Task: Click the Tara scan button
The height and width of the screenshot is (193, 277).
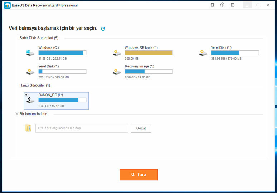Action: click(138, 175)
